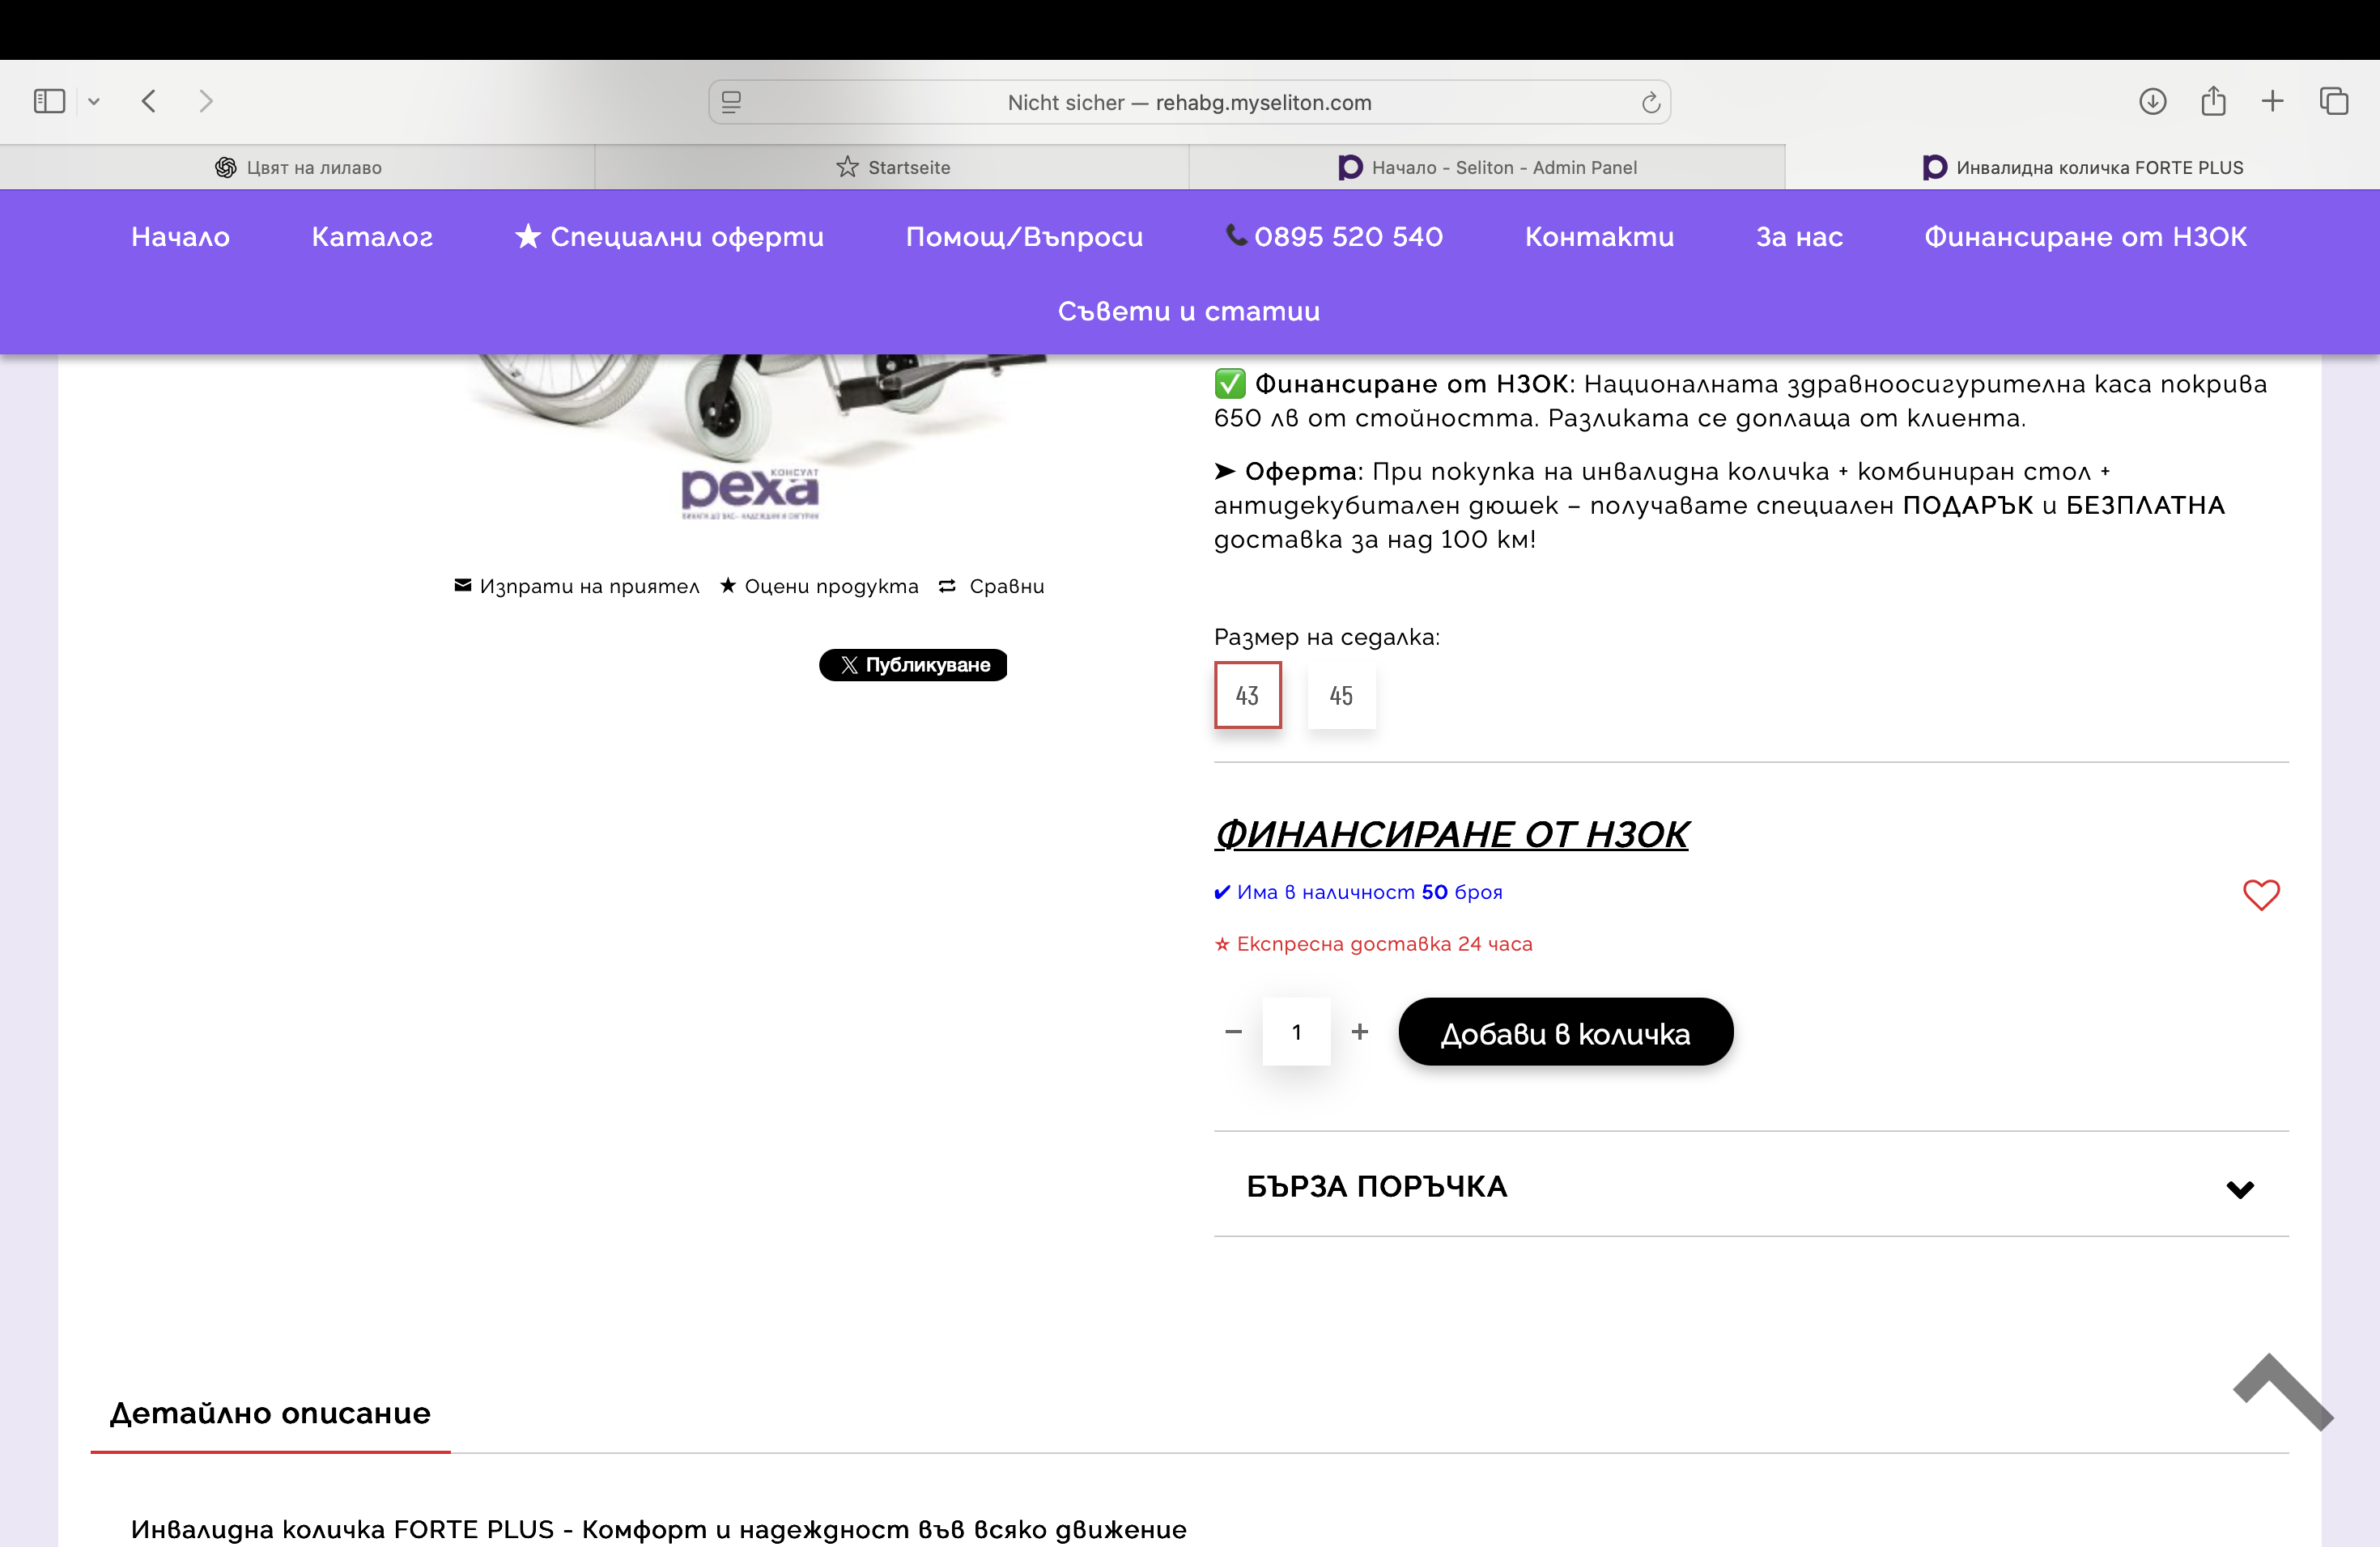
Task: Select seat size 45
Action: [x=1341, y=694]
